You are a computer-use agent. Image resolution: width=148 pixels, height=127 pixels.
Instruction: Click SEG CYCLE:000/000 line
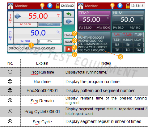tap(91, 50)
